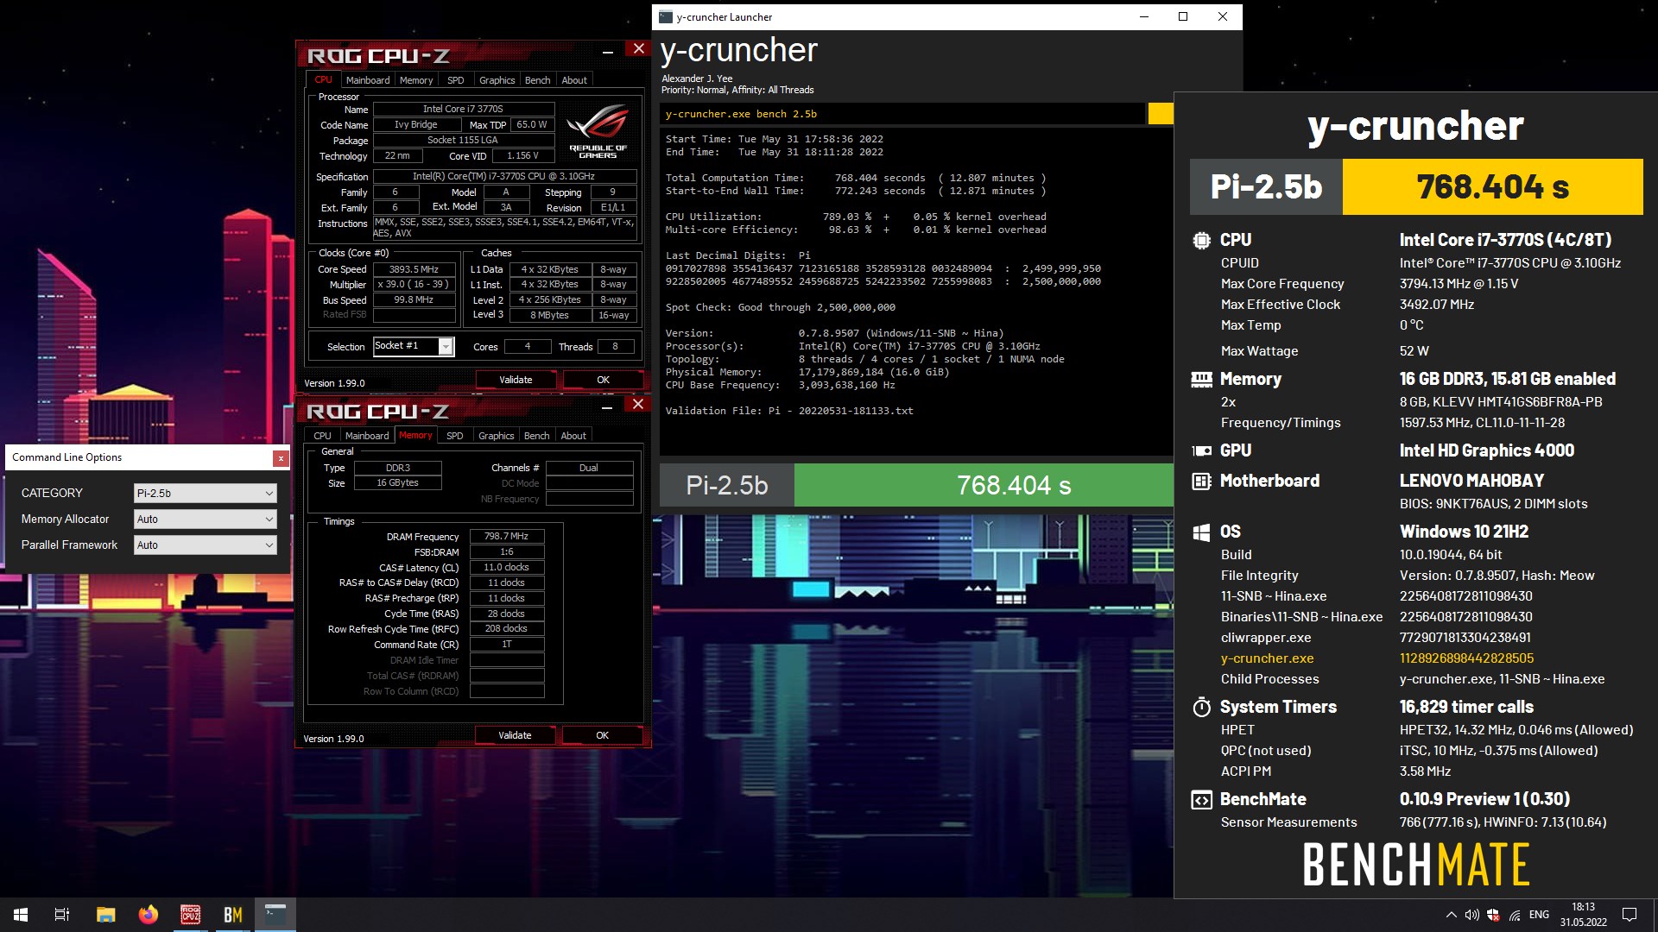Open the clock showing 18:13

pyautogui.click(x=1583, y=915)
